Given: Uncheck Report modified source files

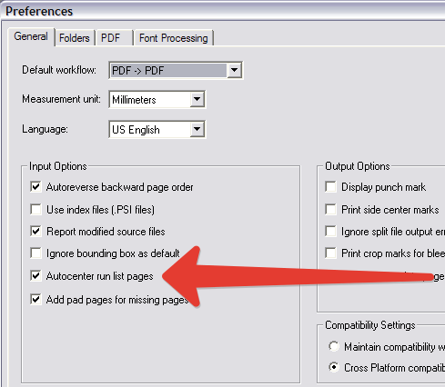Looking at the screenshot, I should click(x=35, y=232).
